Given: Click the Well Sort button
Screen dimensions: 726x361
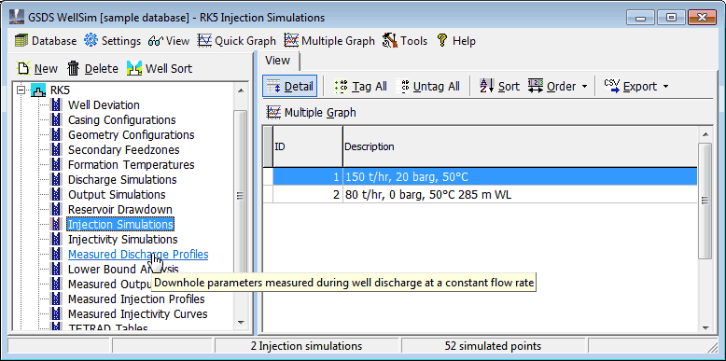Looking at the screenshot, I should (160, 68).
